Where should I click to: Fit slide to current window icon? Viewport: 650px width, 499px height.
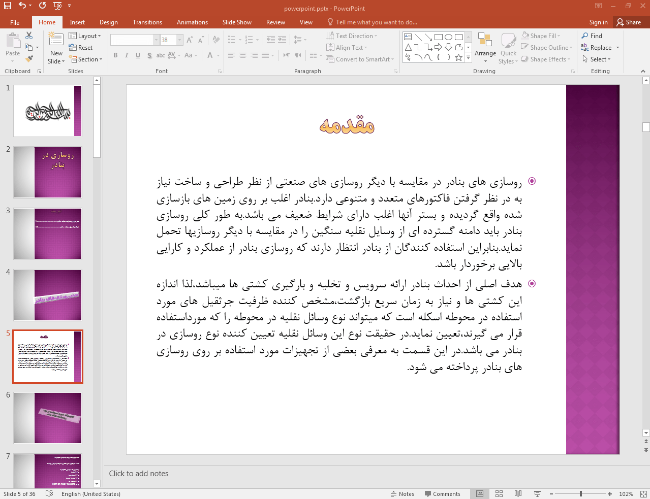643,494
